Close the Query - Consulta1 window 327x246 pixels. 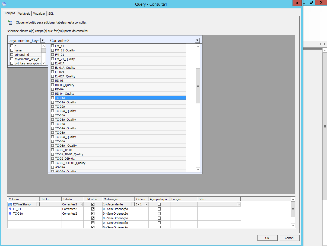297,3
